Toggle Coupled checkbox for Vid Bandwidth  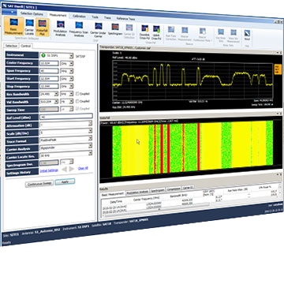click(77, 101)
